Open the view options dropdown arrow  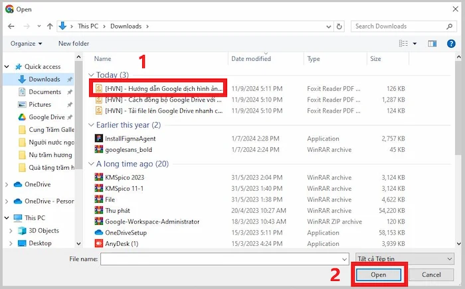coord(415,44)
